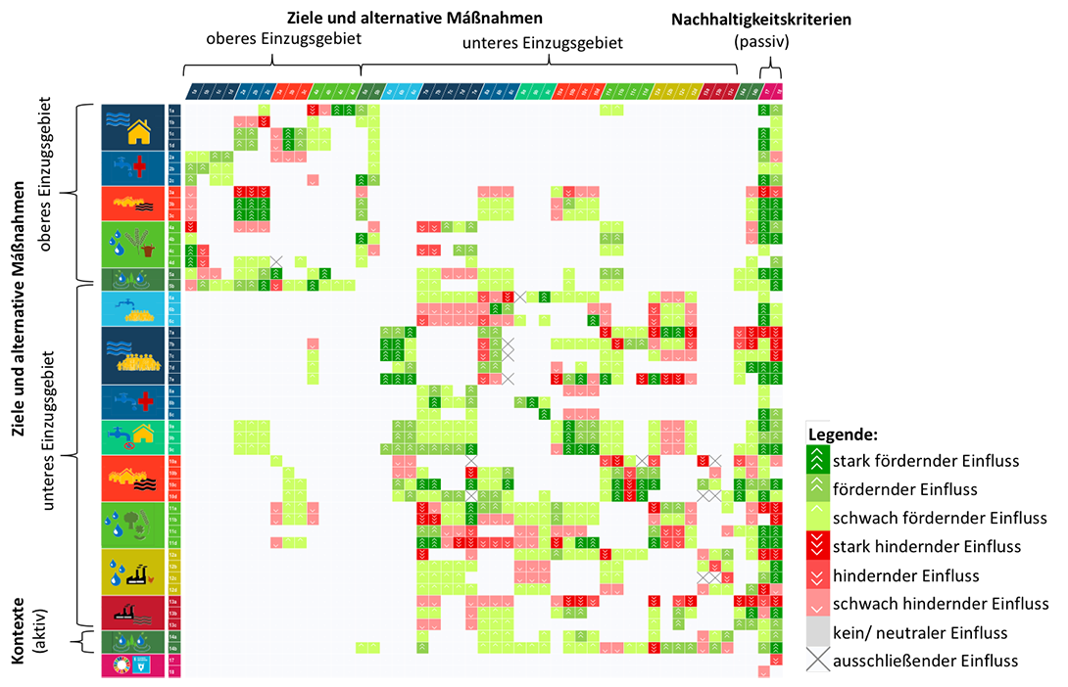
Task: Select the faucet above grain field icon
Action: 127,309
